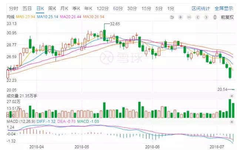Image resolution: width=237 pixels, height=150 pixels.
Task: Switch to the 年K tab
Action: coord(88,8)
